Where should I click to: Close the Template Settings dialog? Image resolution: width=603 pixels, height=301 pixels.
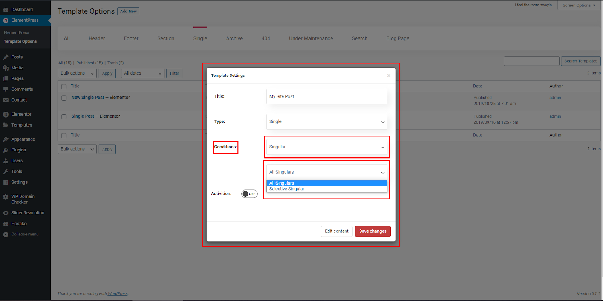pyautogui.click(x=389, y=76)
